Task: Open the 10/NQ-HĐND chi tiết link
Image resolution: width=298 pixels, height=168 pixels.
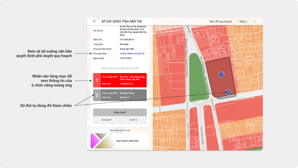Action: [x=132, y=54]
